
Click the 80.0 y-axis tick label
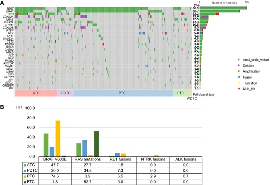pyautogui.click(x=31, y=118)
